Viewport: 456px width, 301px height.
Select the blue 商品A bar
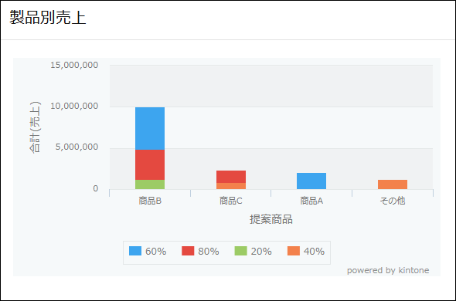pos(311,181)
